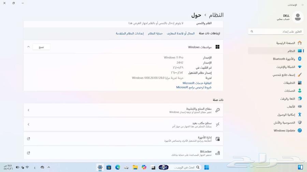Select the 24H2 version value

pos(180,63)
